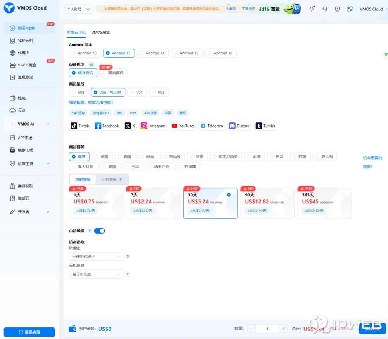
Task: Click the 联系客服 contact support button
Action: [x=29, y=332]
